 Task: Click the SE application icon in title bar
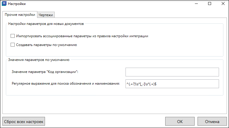[x=4, y=4]
